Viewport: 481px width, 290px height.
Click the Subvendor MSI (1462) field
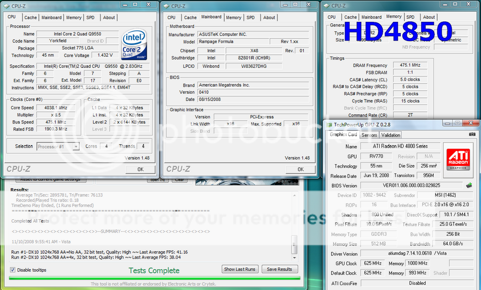click(x=445, y=195)
